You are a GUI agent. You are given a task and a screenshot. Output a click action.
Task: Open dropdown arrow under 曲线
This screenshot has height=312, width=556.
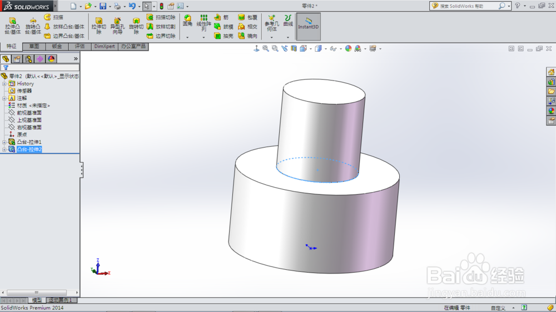pyautogui.click(x=288, y=37)
